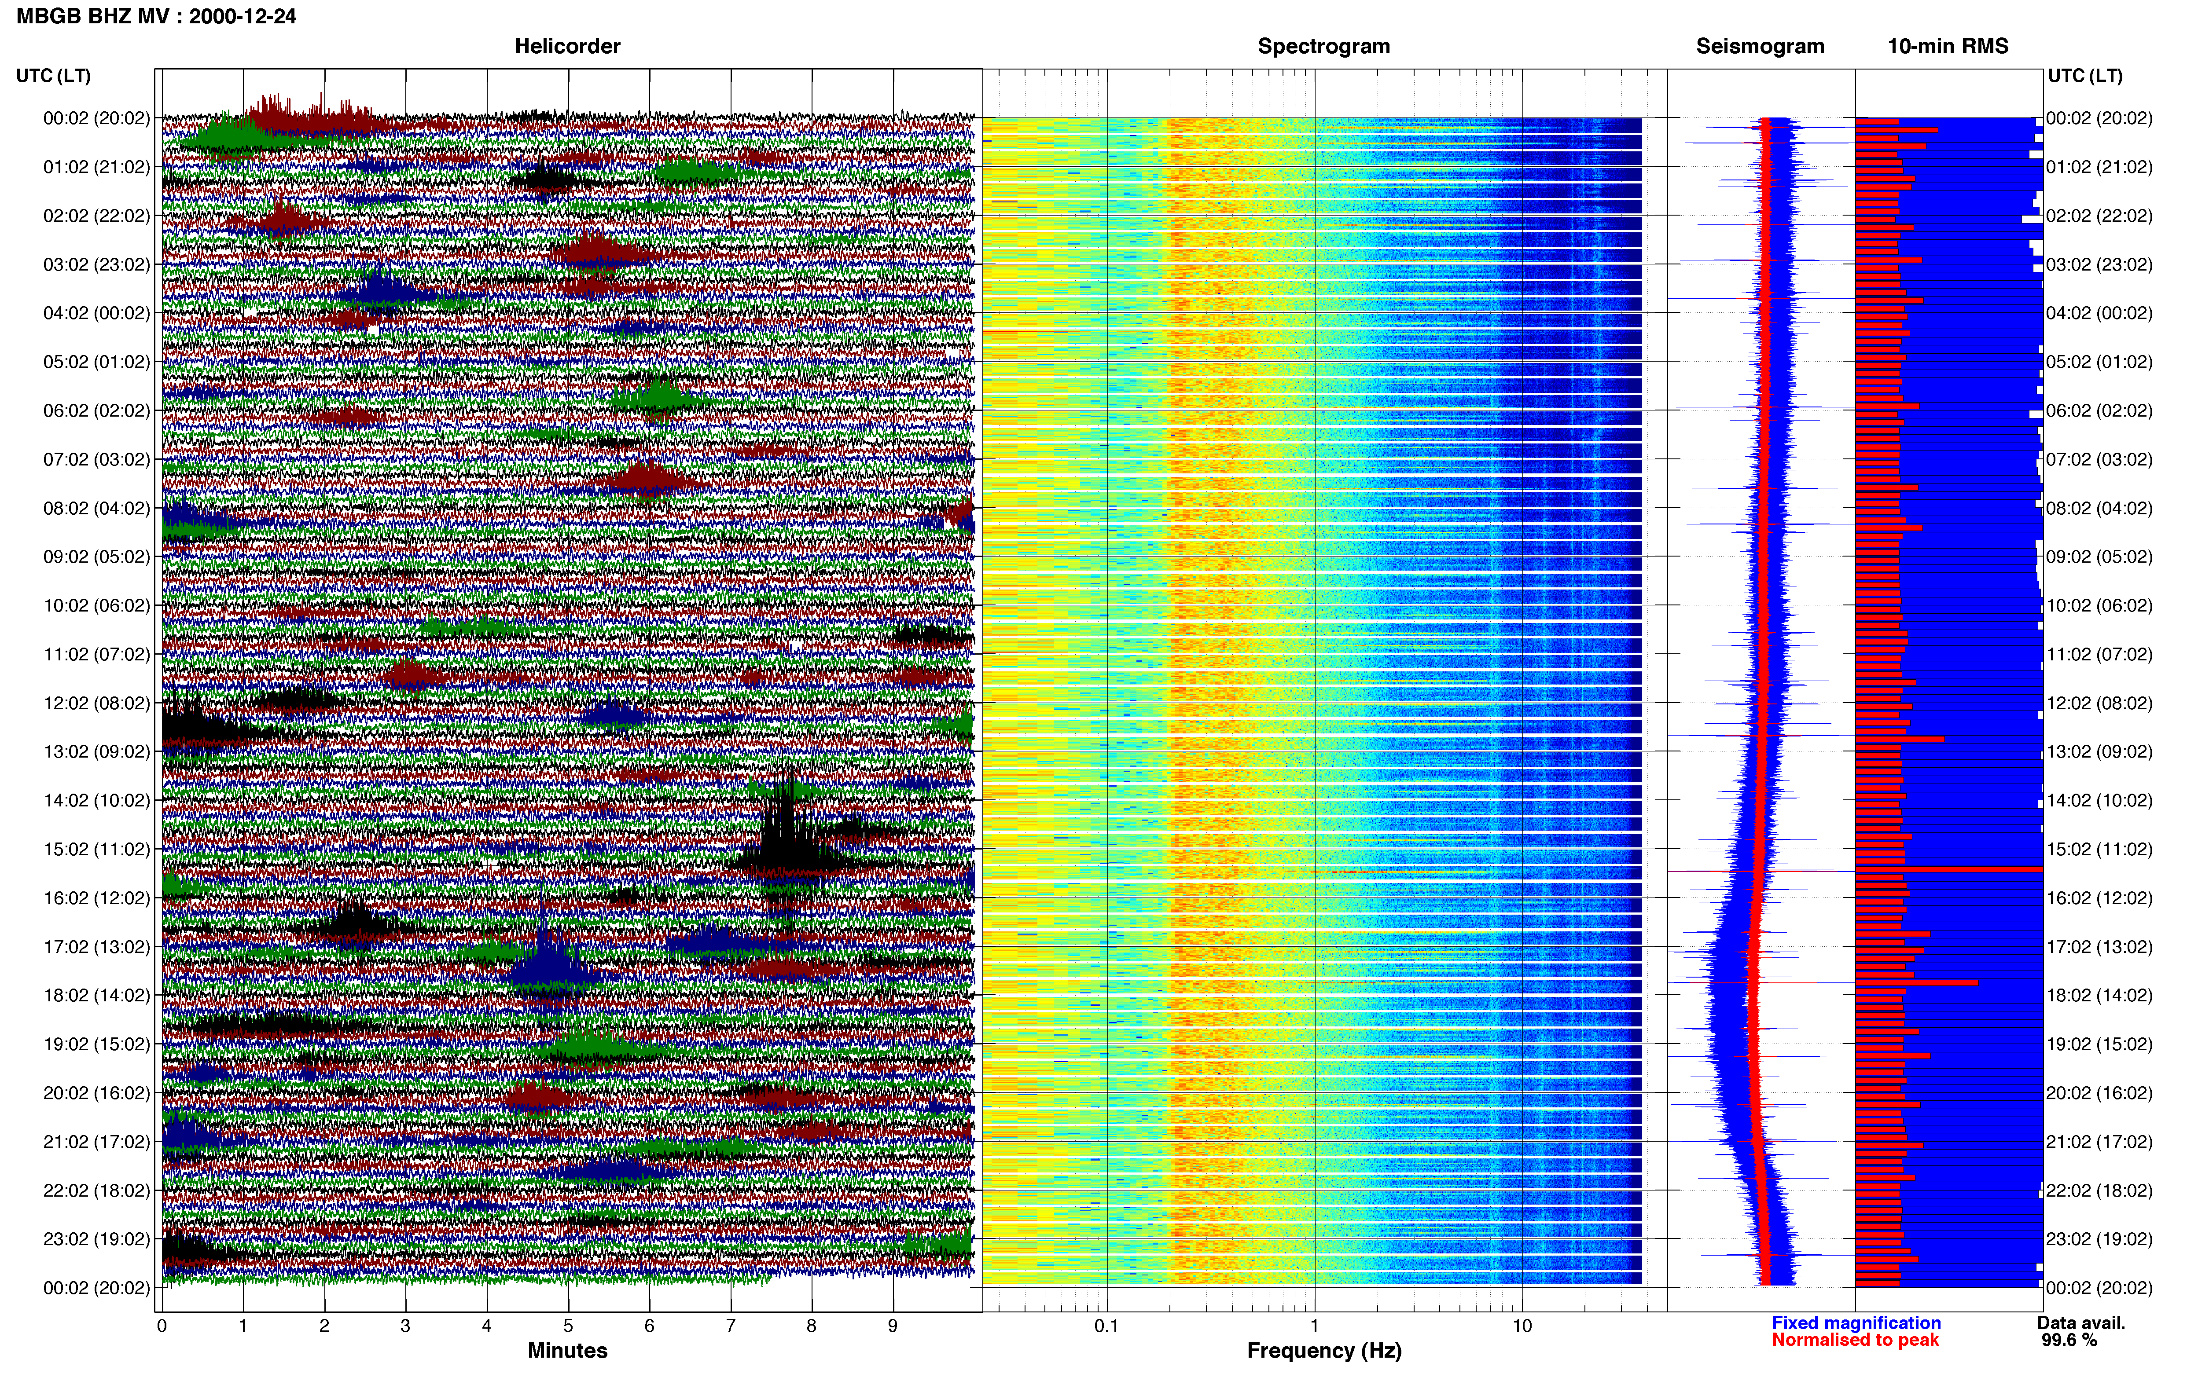This screenshot has height=1381, width=2209.
Task: Click '17:02 (13:02)' beside the 10-min RMS panel
Action: (2099, 946)
